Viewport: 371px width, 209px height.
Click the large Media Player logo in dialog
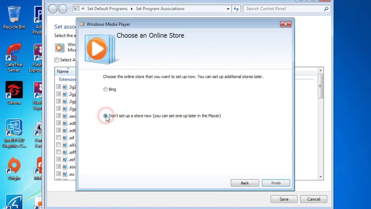tap(100, 49)
